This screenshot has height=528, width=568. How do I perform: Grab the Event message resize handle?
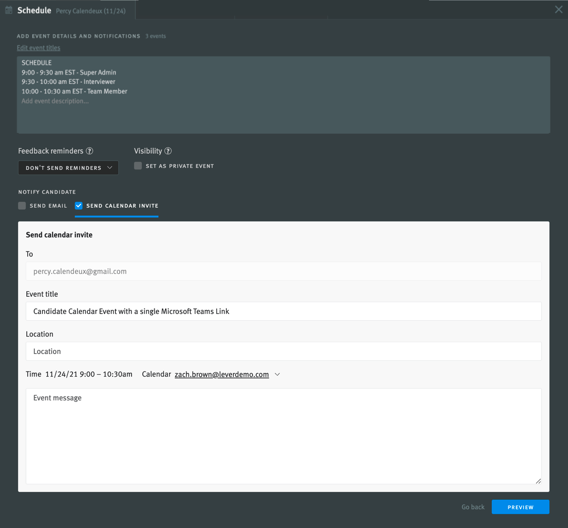pyautogui.click(x=538, y=481)
